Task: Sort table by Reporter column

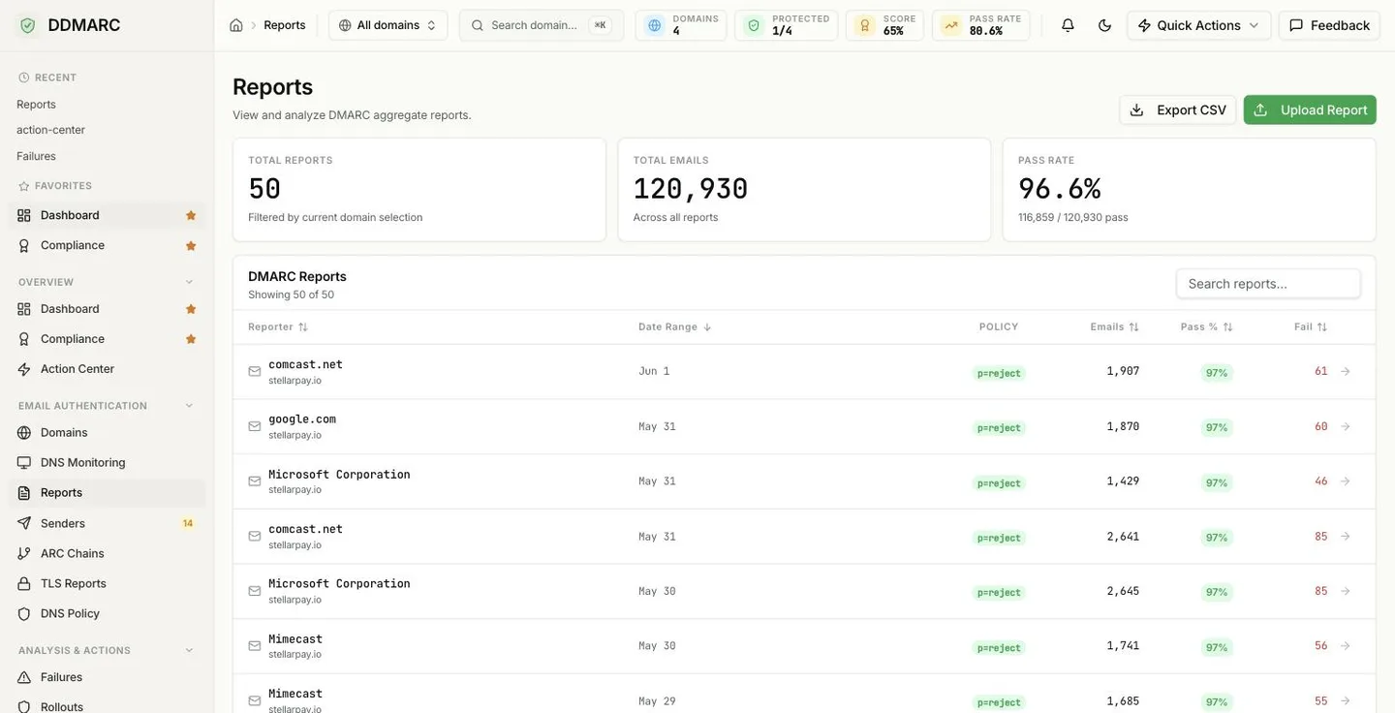Action: point(278,327)
